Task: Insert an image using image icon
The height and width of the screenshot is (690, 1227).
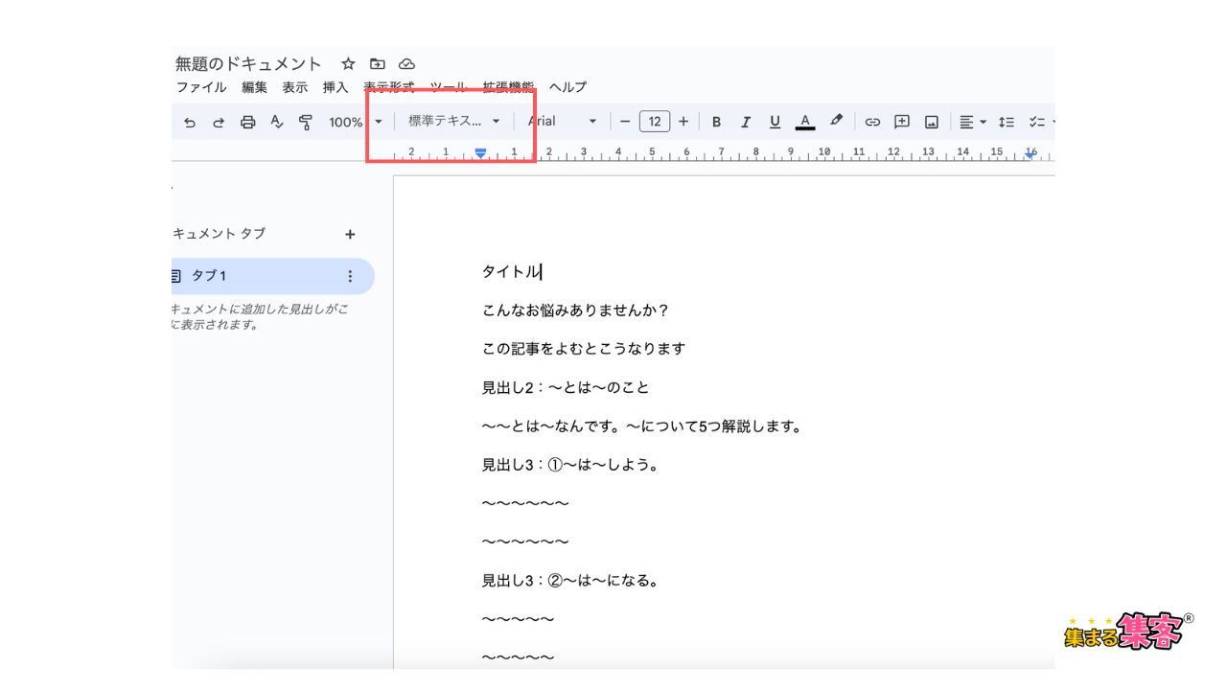Action: coord(931,122)
